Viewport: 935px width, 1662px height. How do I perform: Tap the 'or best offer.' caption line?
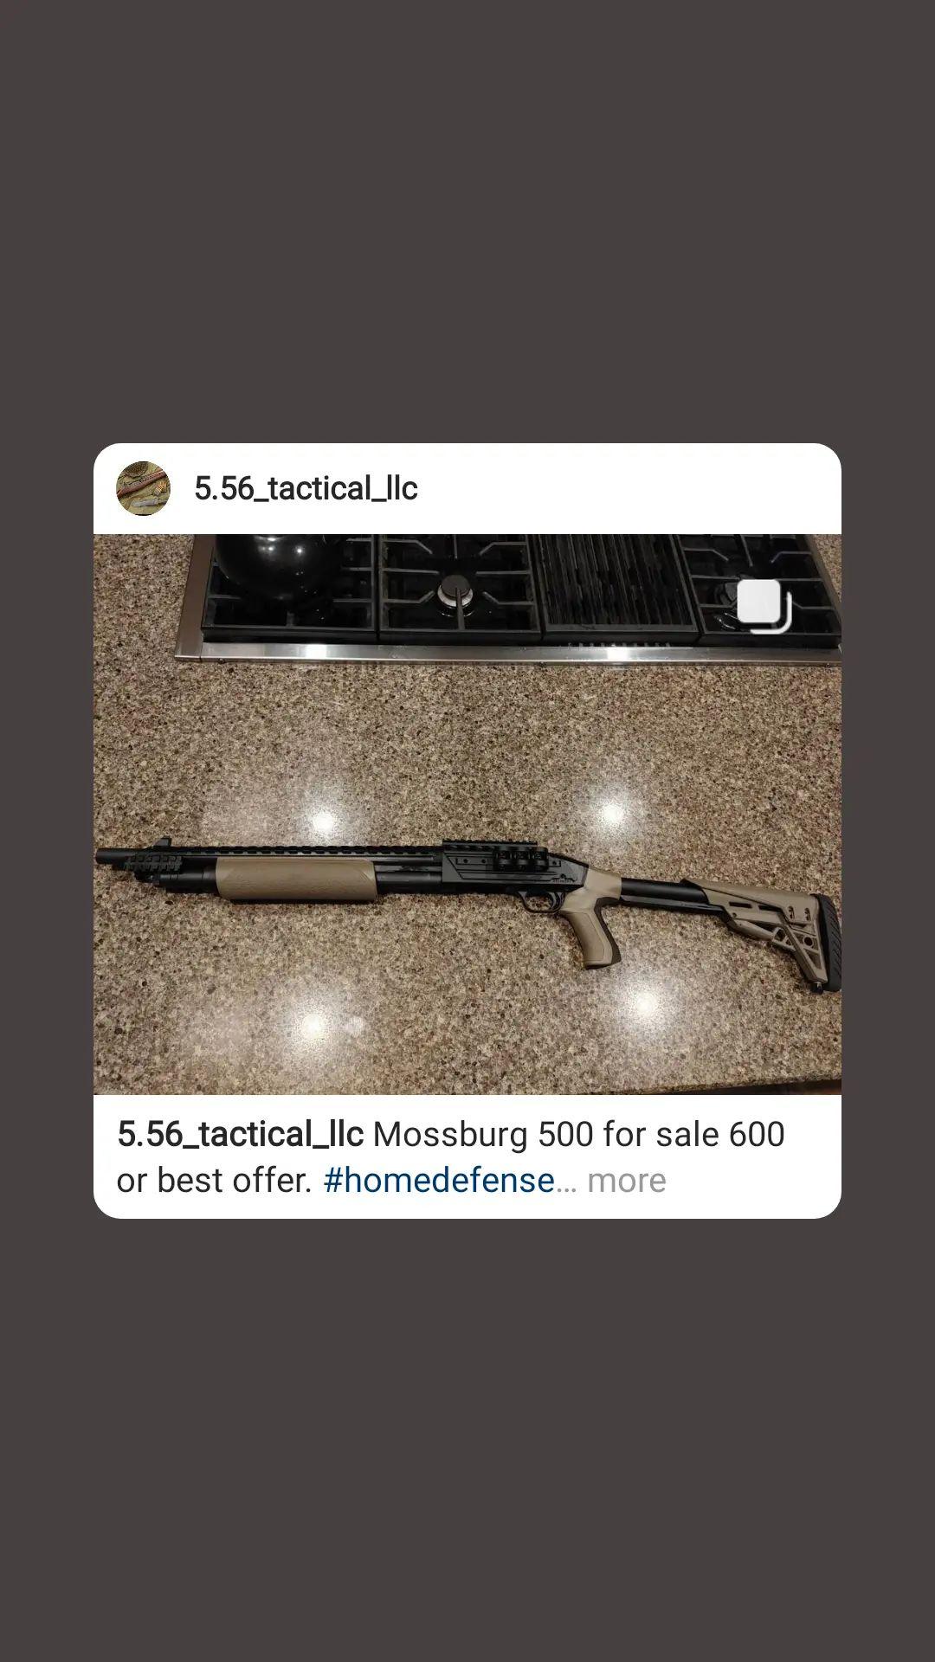click(x=214, y=1180)
